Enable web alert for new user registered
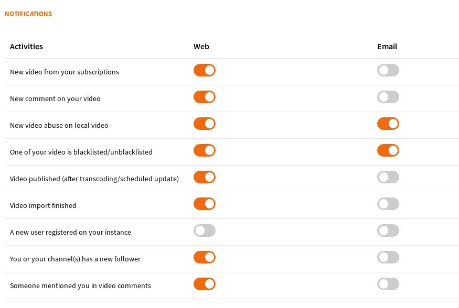The height and width of the screenshot is (308, 459). [204, 230]
